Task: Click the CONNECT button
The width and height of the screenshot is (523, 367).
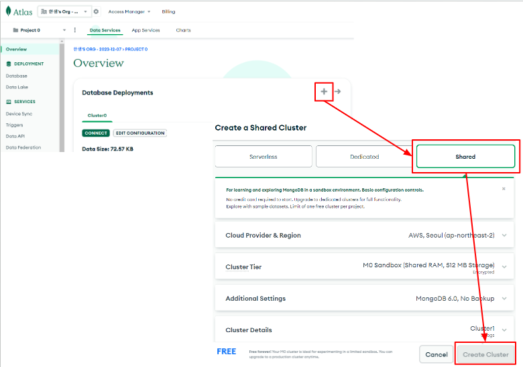Action: pos(96,133)
